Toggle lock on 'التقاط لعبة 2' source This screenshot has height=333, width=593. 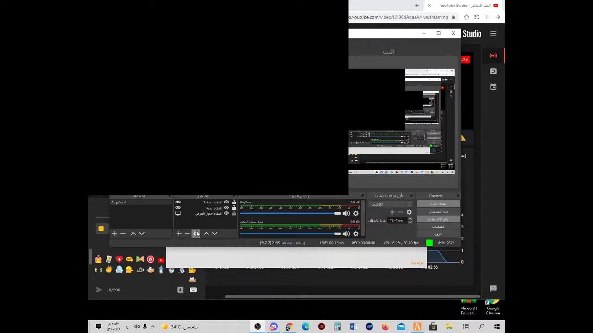click(234, 202)
